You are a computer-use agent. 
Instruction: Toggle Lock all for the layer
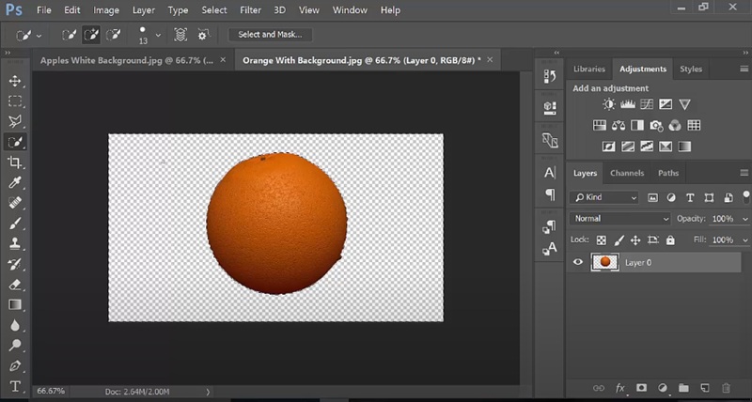pyautogui.click(x=670, y=240)
